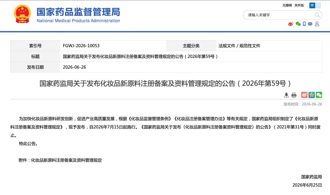330x195 pixels.
Task: Open 无障碍 accessibility link
Action: [x=287, y=5]
